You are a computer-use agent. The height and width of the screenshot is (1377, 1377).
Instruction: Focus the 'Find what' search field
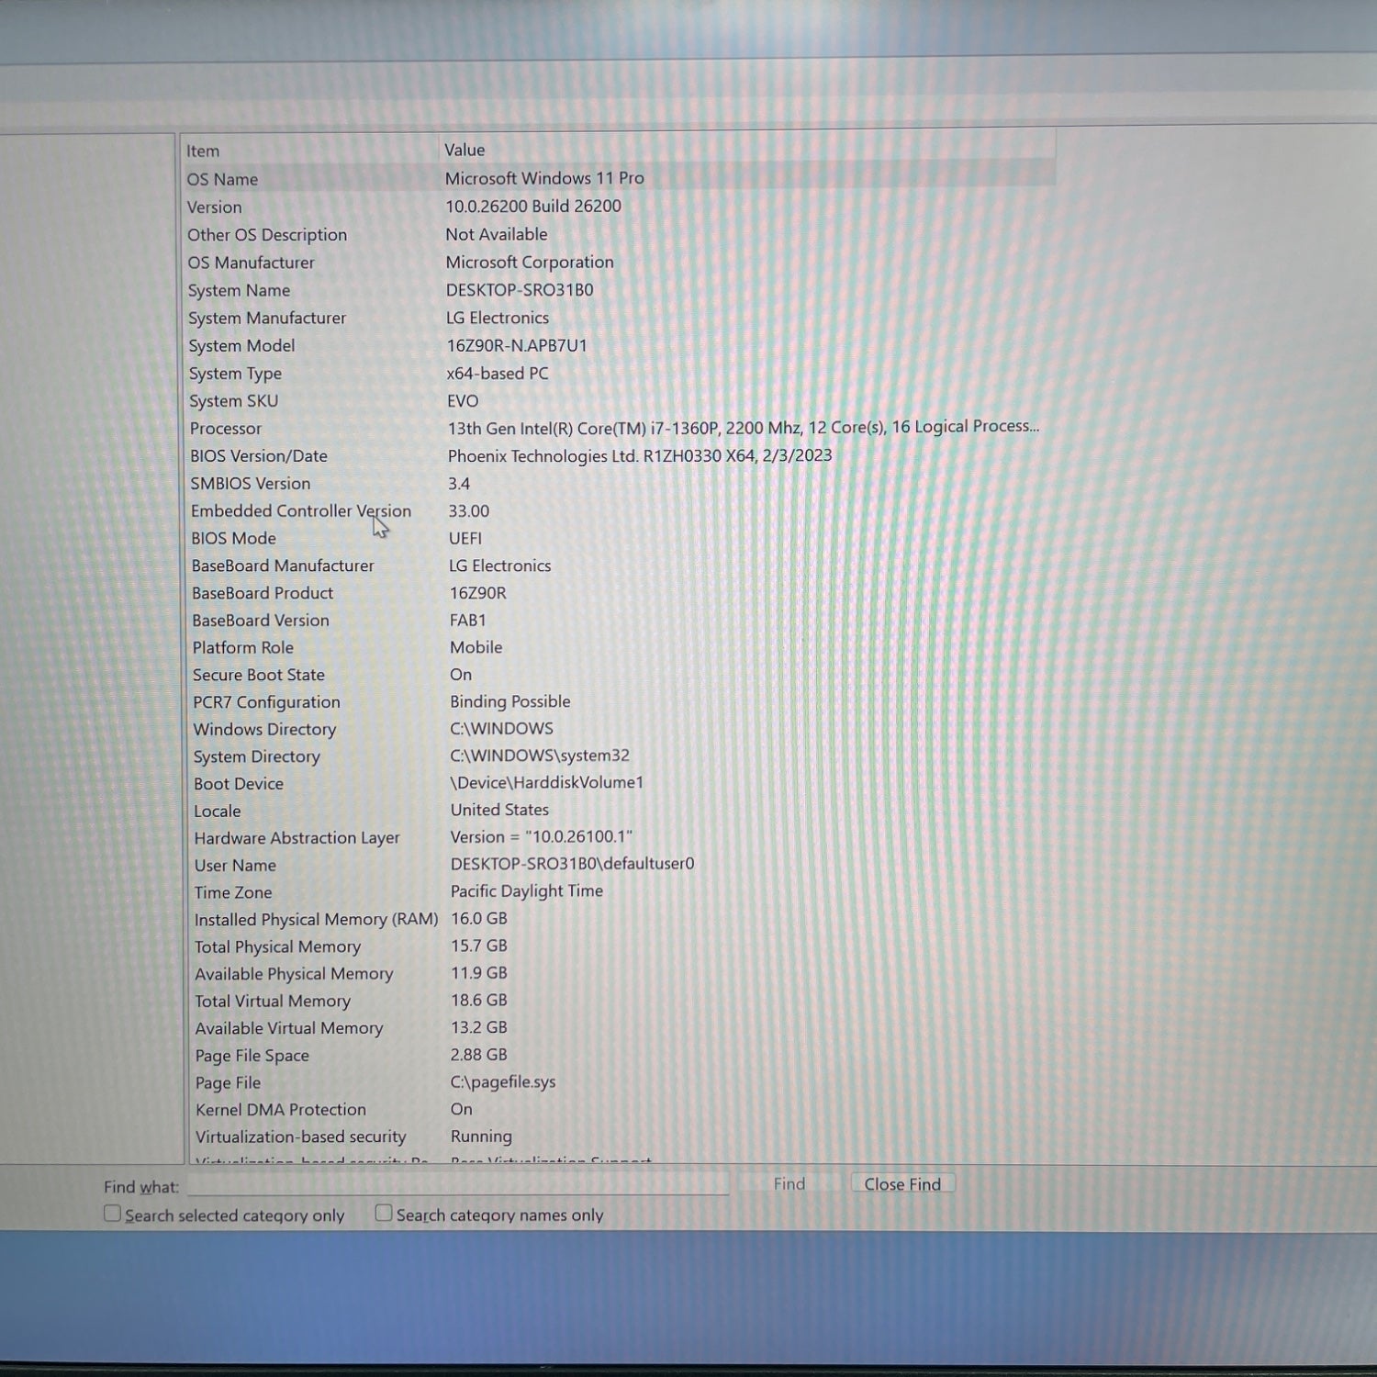coord(458,1185)
